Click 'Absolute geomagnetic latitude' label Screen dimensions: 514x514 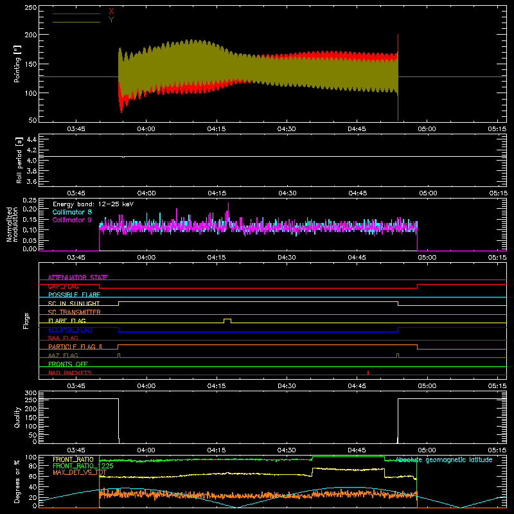pyautogui.click(x=444, y=460)
